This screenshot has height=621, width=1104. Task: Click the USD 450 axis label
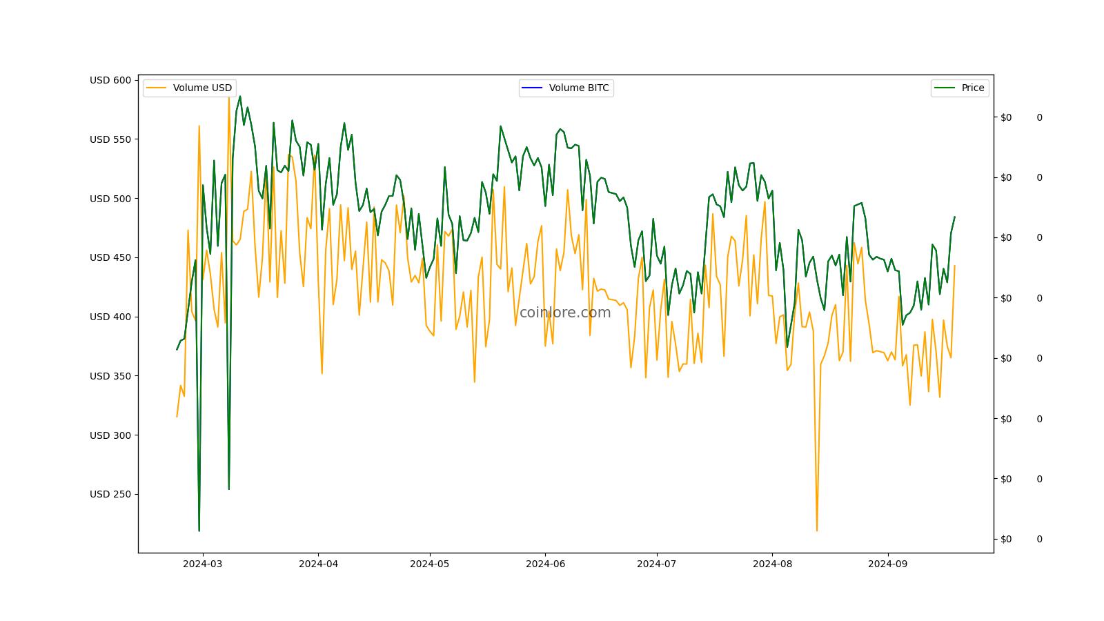point(110,257)
